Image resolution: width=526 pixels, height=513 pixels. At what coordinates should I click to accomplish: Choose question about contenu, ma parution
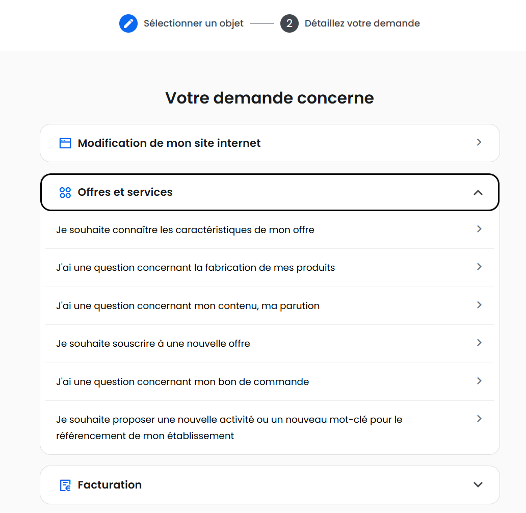click(188, 306)
